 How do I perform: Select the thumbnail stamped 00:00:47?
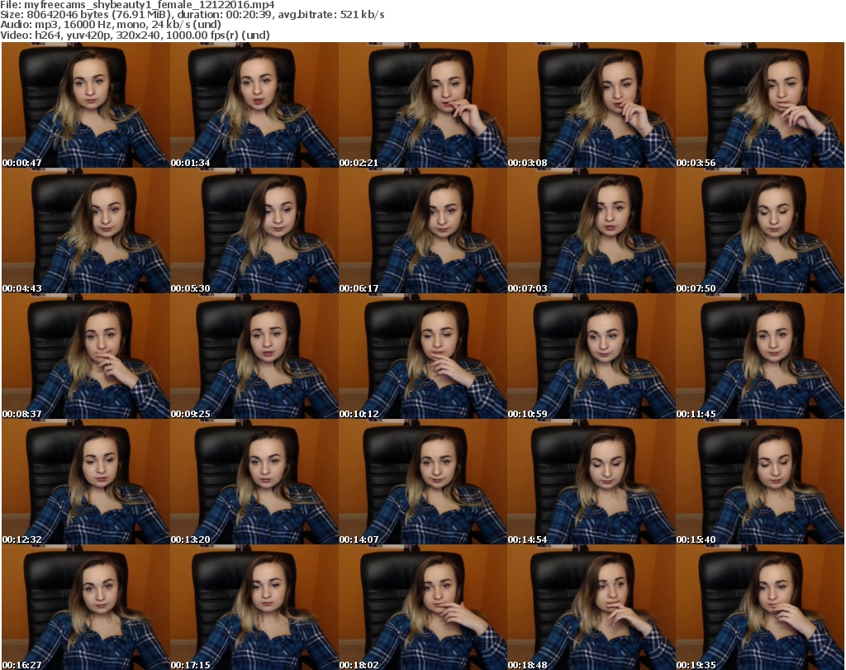click(x=86, y=105)
